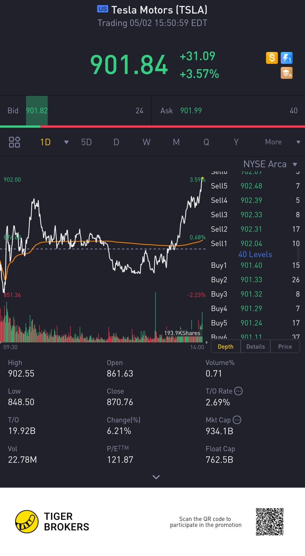Image resolution: width=305 pixels, height=556 pixels.
Task: Select the 1D chart tab
Action: [45, 142]
